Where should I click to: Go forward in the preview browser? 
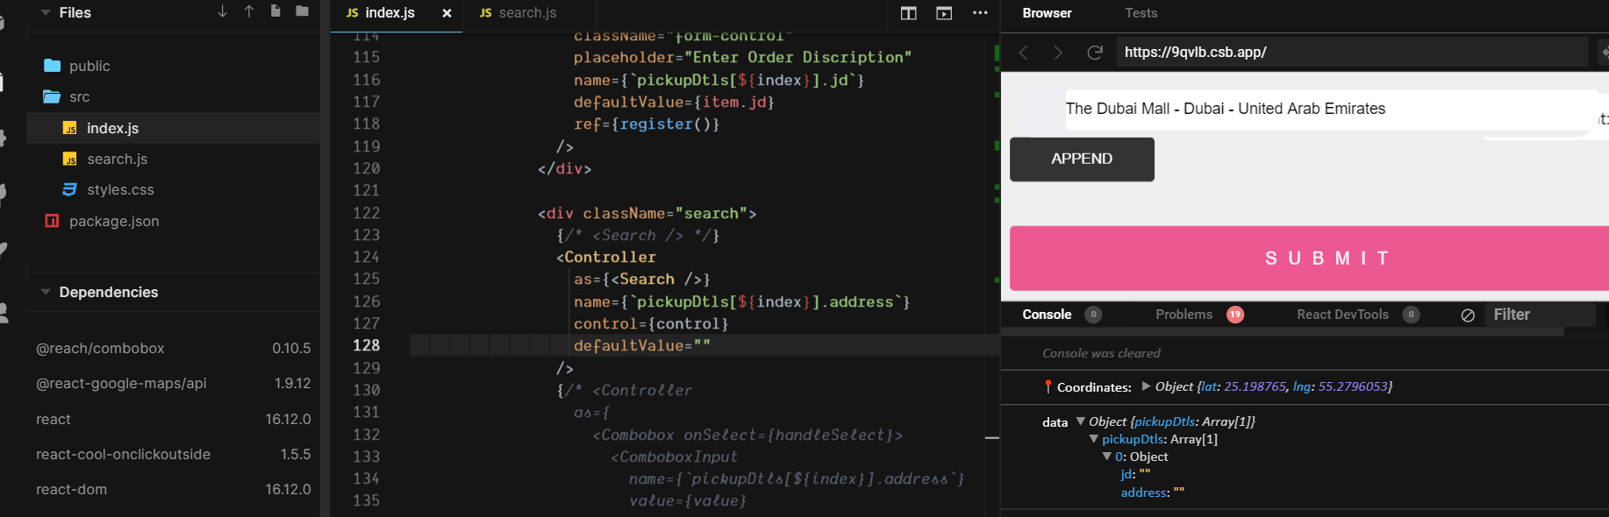1058,53
